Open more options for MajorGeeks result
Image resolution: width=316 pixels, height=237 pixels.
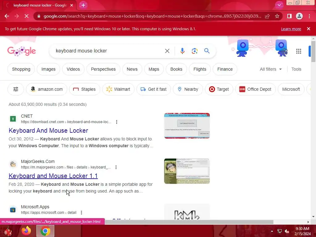116,167
